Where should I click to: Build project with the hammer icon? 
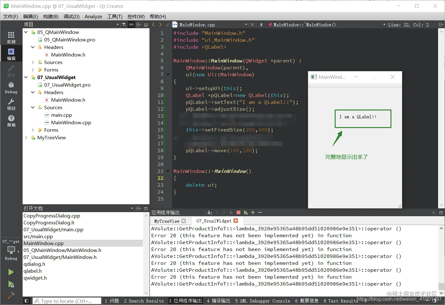11,295
